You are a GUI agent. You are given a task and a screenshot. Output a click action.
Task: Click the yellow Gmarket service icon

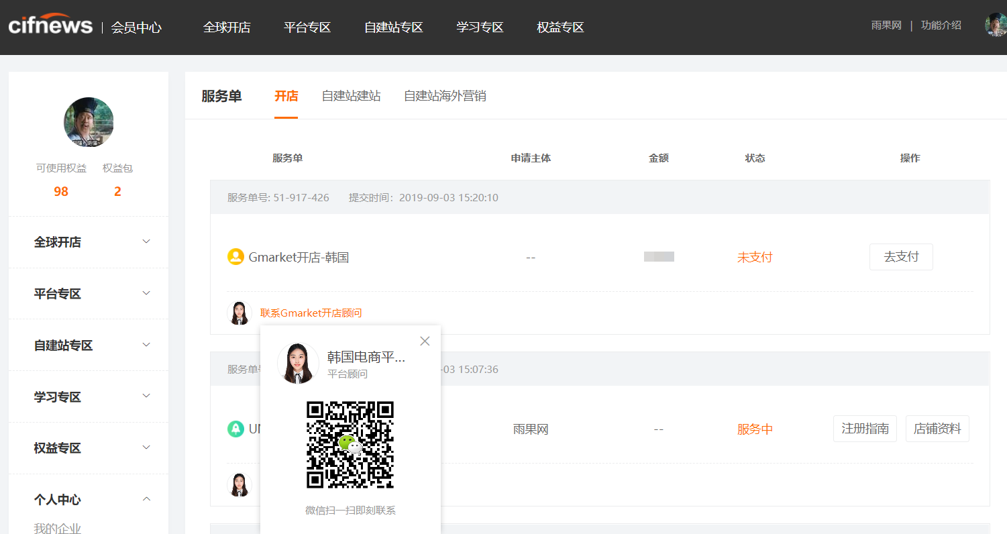pyautogui.click(x=235, y=257)
